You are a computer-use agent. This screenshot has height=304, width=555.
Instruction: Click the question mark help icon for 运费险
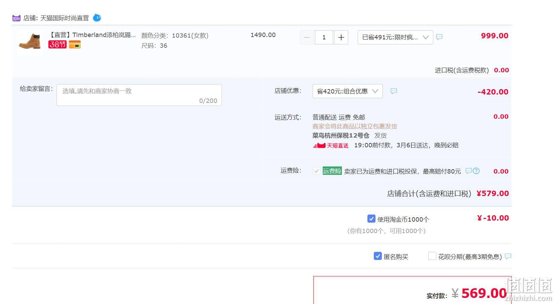(x=476, y=171)
